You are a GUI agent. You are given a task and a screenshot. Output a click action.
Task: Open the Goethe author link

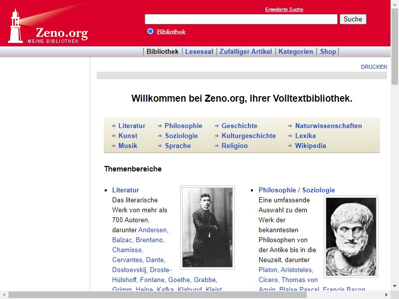click(x=179, y=280)
